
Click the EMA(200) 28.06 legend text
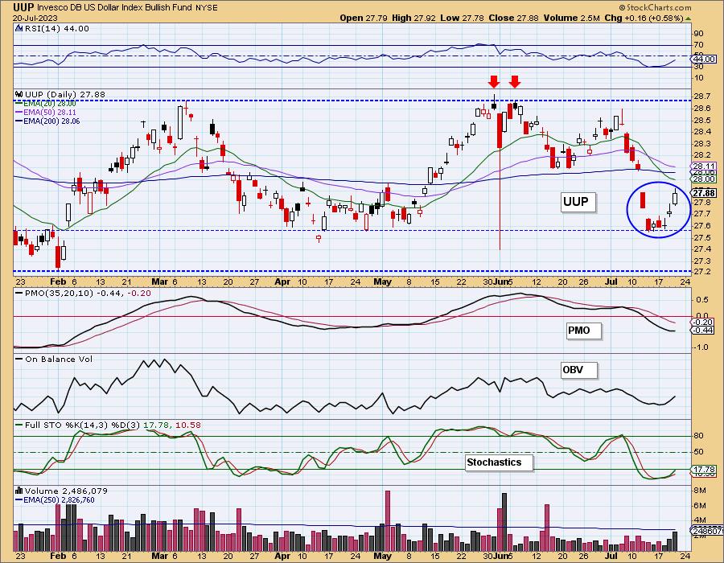click(51, 121)
